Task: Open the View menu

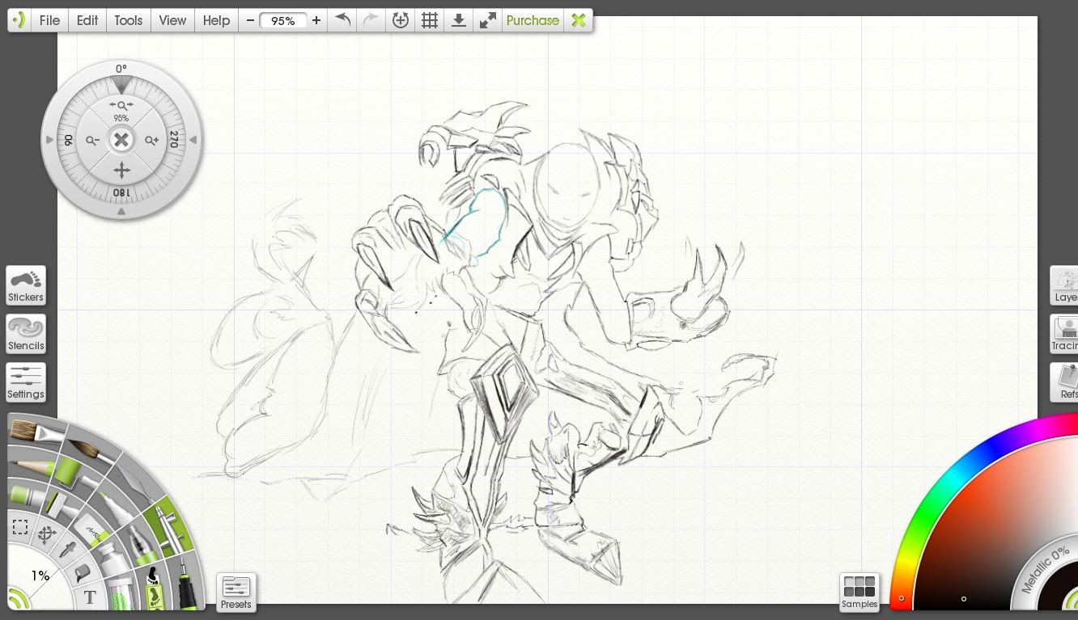Action: coord(172,20)
